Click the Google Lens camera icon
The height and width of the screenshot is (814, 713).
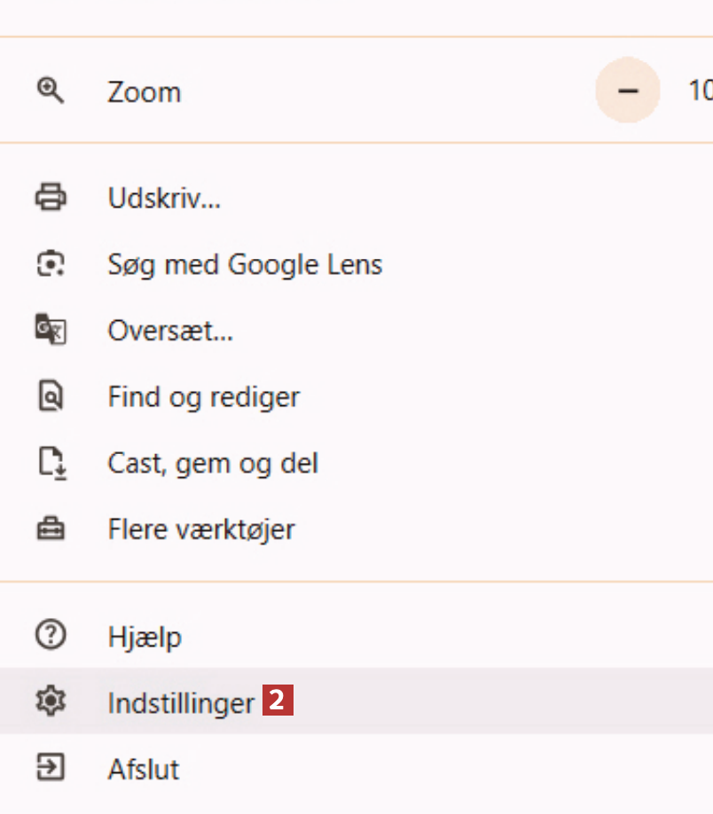(50, 264)
